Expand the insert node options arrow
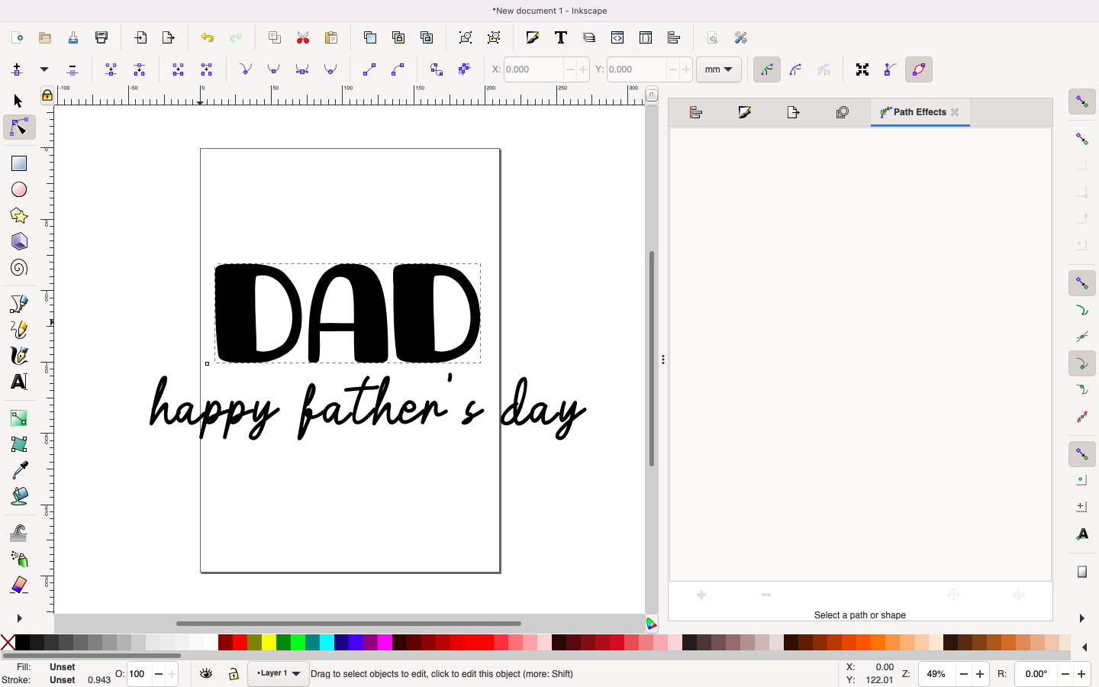 coord(44,69)
